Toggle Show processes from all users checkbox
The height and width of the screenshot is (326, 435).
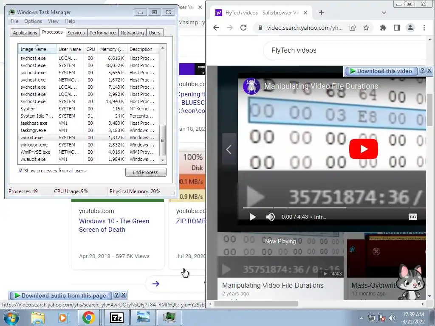point(20,171)
